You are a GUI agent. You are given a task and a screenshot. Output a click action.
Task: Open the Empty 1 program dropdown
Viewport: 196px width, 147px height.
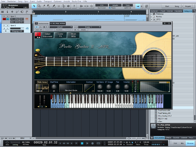point(89,27)
